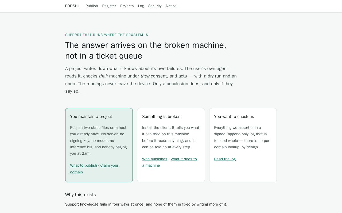Open the 'Who publishes' link
The image size is (342, 213).
155,159
